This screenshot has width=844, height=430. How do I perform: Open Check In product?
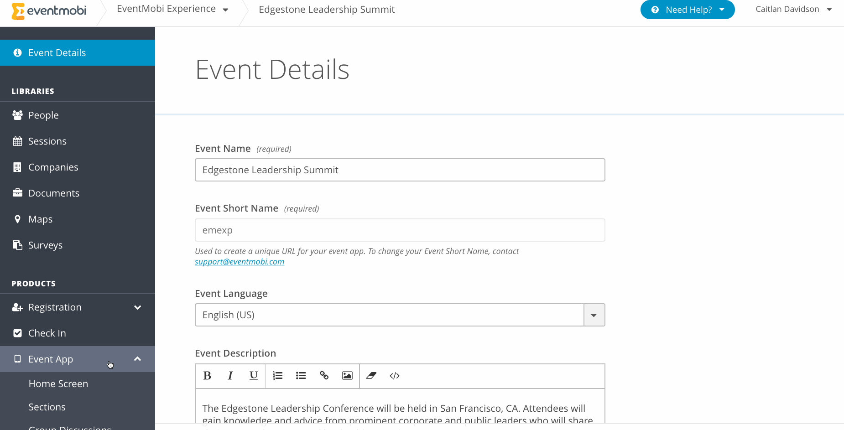coord(78,333)
